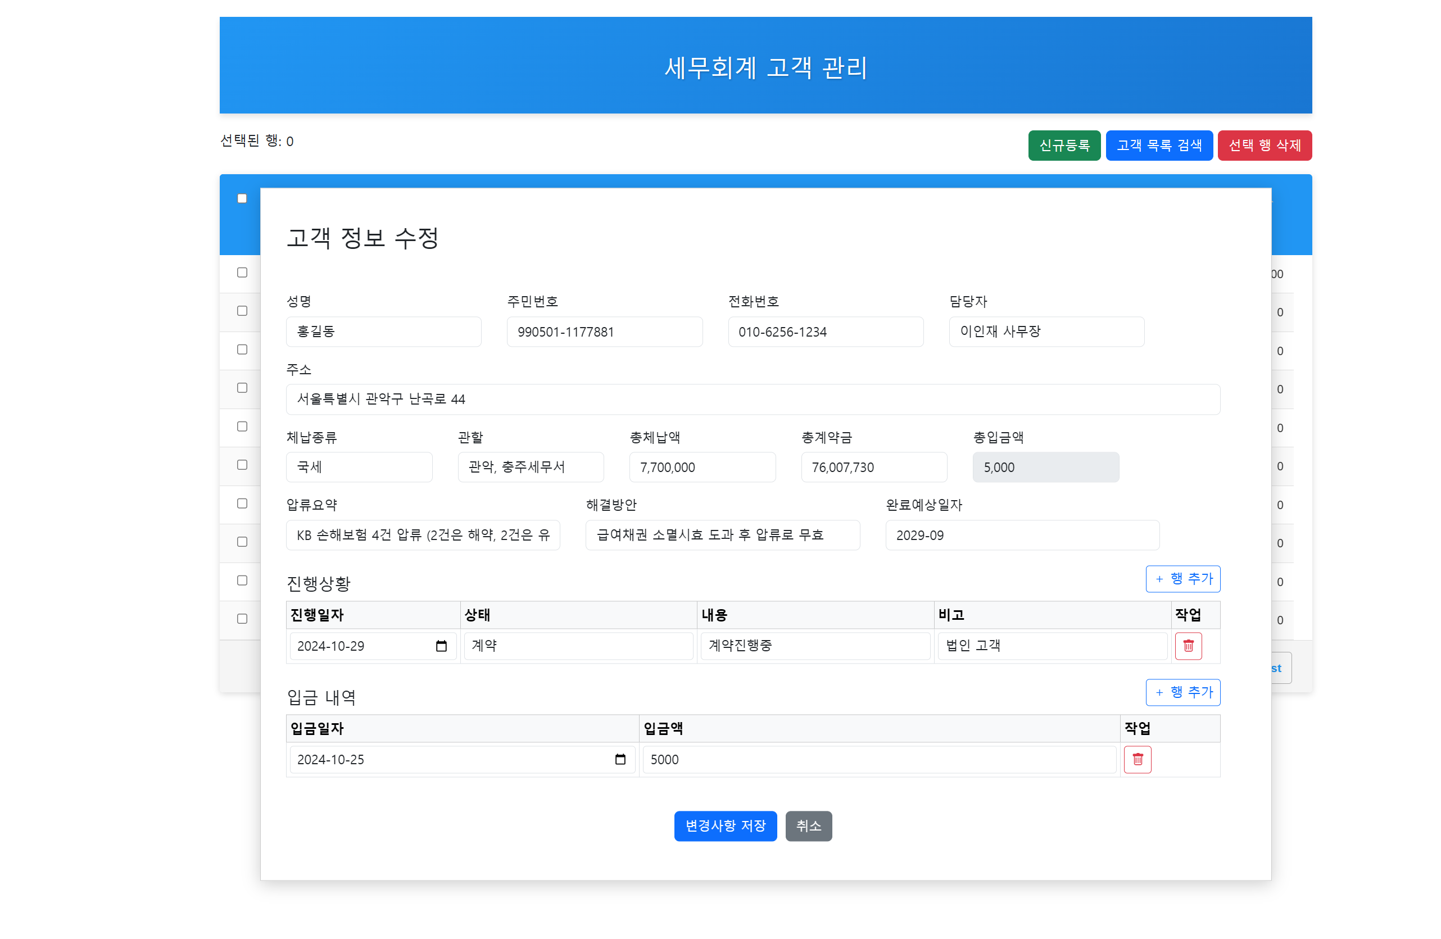Screen dimensions: 1441x939
Task: Open calendar picker for deposit date 2024-10-25
Action: 620,759
